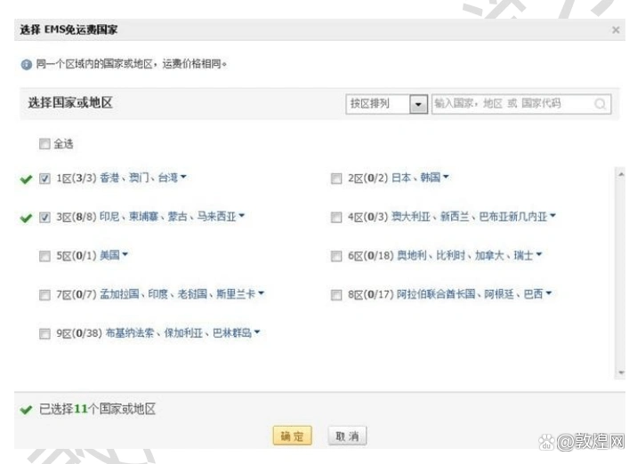
Task: Click the country list scrollbar up arrow
Action: coord(620,174)
